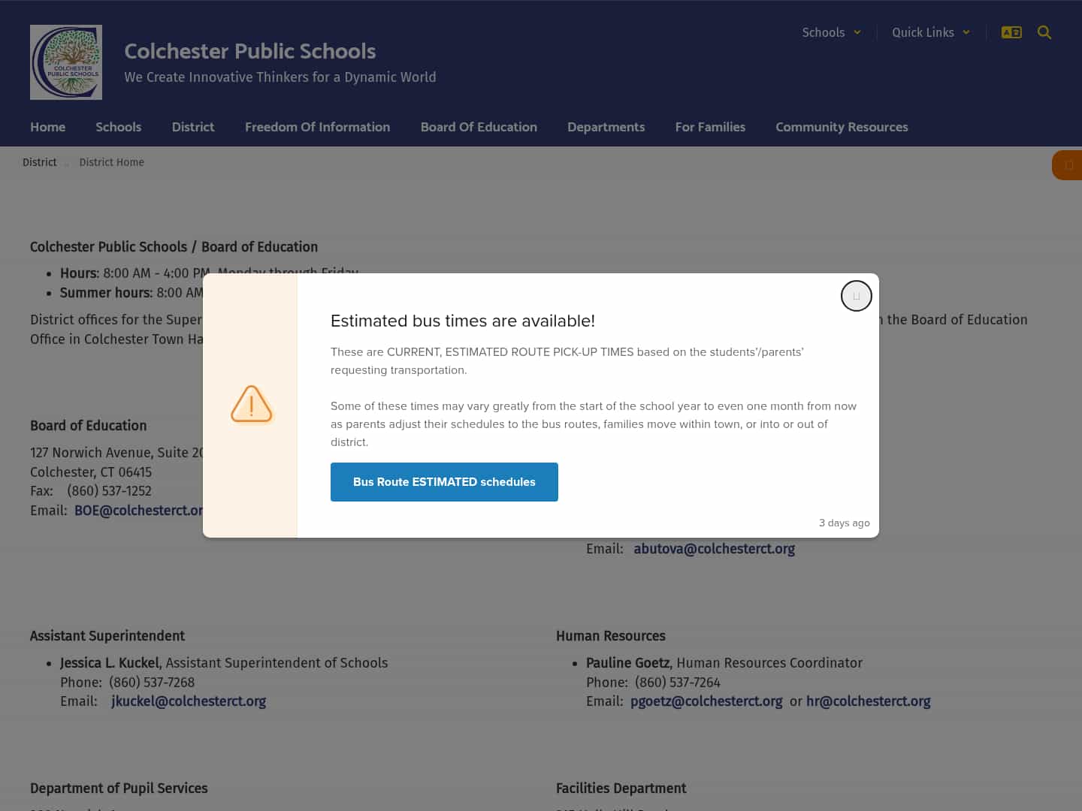Close the bus times popup
The width and height of the screenshot is (1082, 811).
(856, 296)
